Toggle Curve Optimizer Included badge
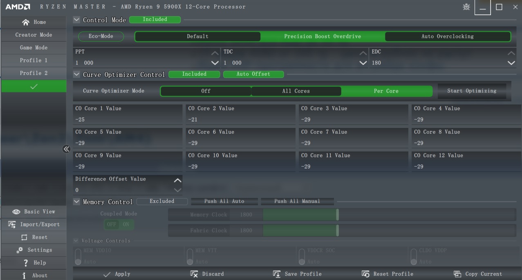The image size is (522, 280). coord(194,74)
